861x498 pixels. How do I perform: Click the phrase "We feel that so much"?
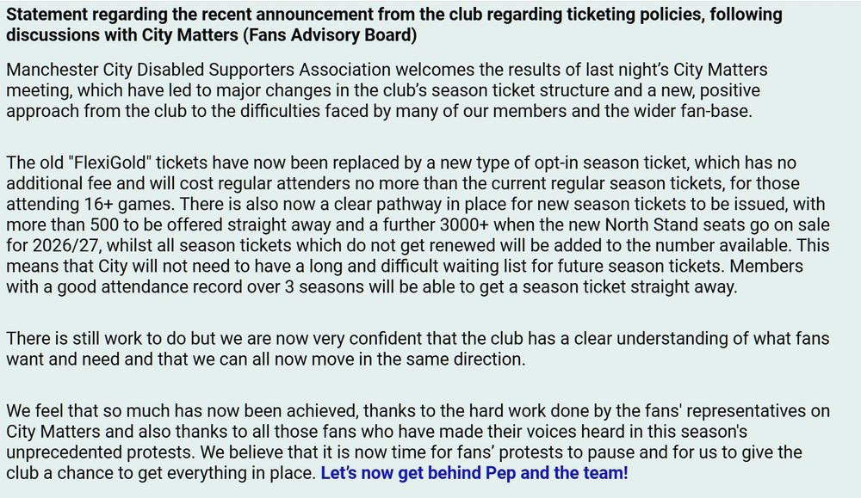(87, 411)
